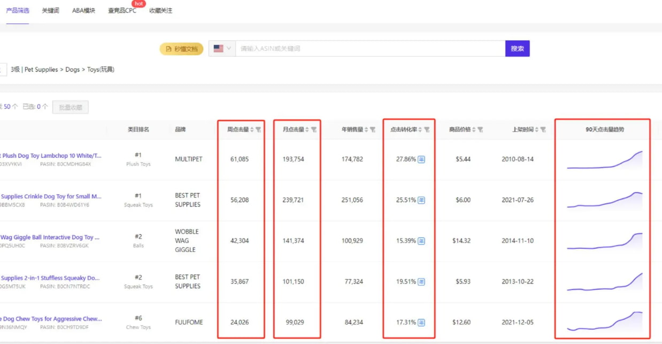
Task: Sort table by 年销售量 arrows
Action: pos(366,129)
